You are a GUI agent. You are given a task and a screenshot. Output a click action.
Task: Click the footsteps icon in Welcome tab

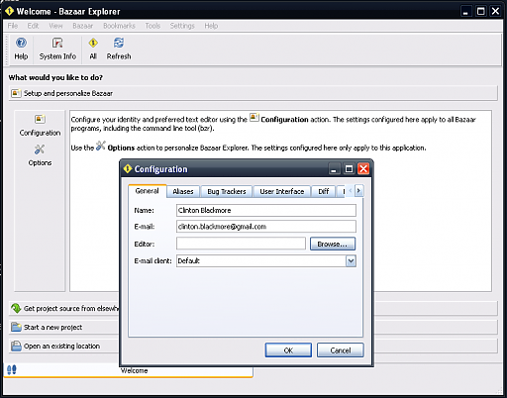(x=12, y=369)
